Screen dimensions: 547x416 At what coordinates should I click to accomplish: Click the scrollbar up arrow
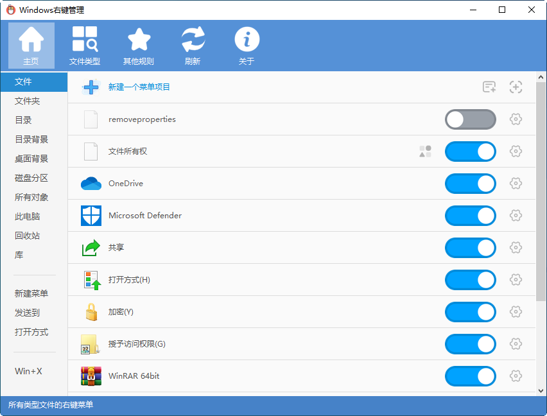tap(541, 77)
